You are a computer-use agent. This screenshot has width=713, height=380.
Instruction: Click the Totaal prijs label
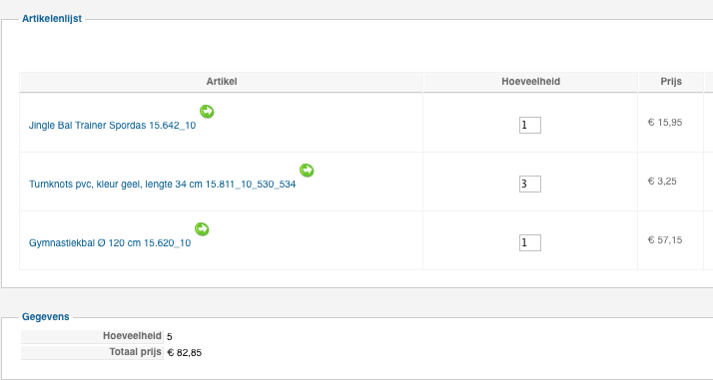[136, 352]
